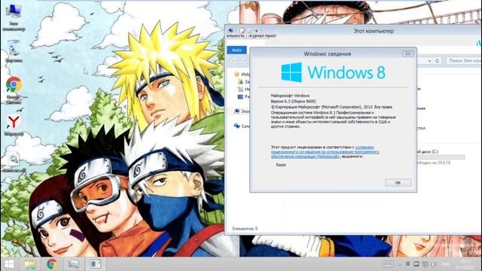The image size is (482, 271).
Task: Click the fourth taskbar app icon
Action: [74, 264]
